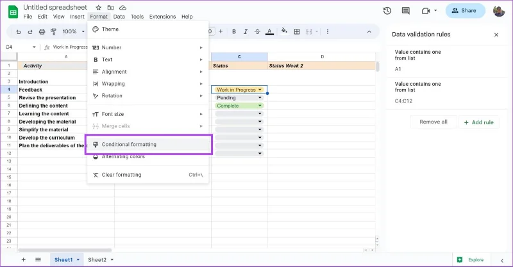Open the Sheet1 tab menu arrow
This screenshot has height=267, width=513.
[78, 260]
